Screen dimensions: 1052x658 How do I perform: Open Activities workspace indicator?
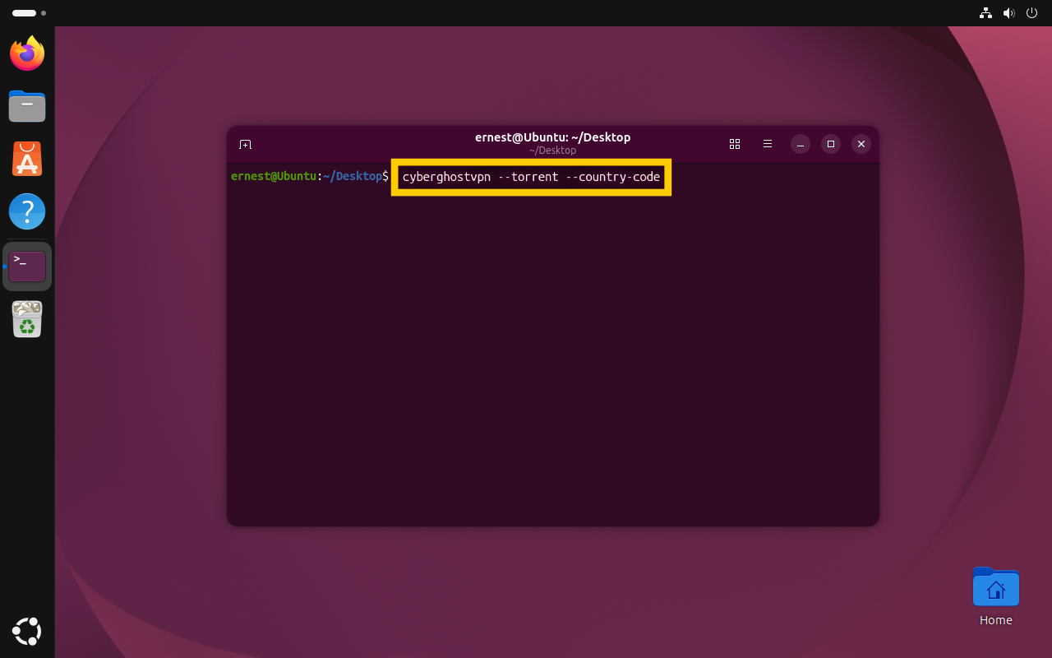click(29, 13)
